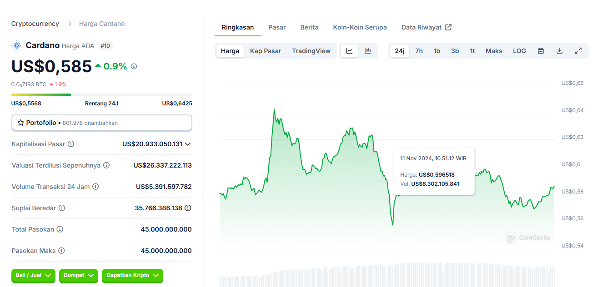Screen dimensions: 602x287
Task: Open the Berita tab
Action: click(x=309, y=27)
